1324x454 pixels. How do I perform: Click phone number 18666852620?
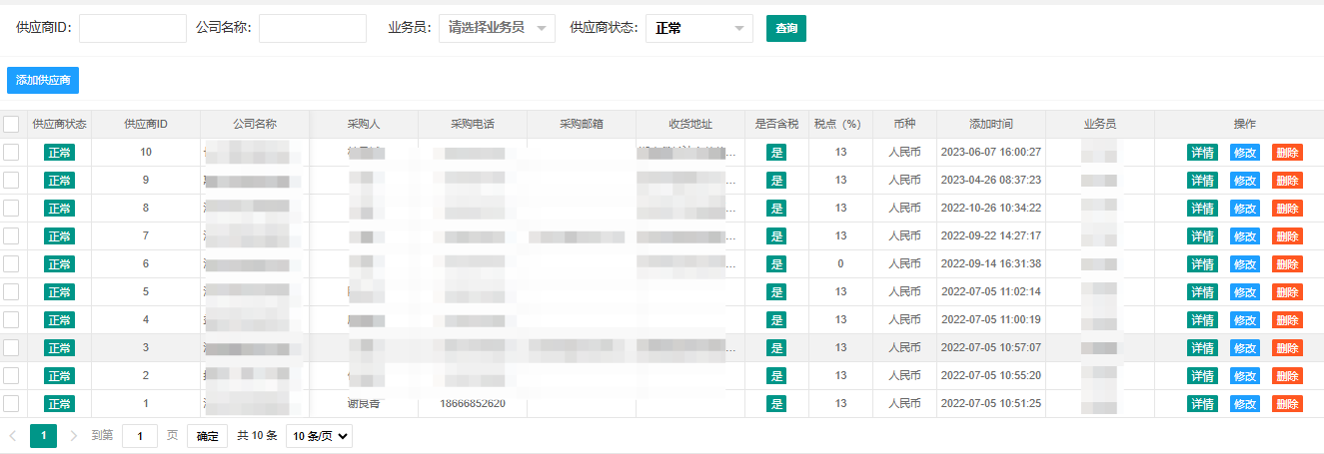473,404
